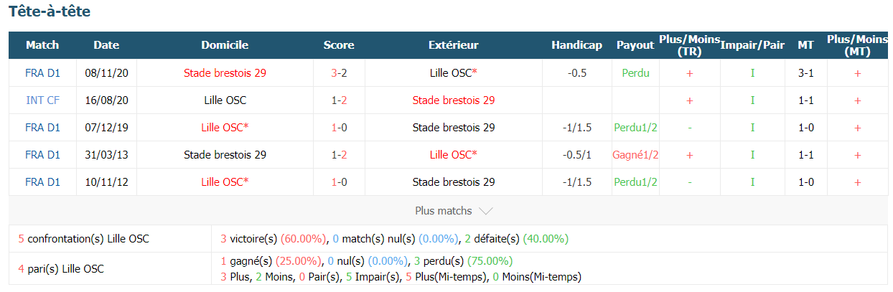This screenshot has height=292, width=893.
Task: Open the 1-0 score of the 10/11/12 match
Action: pos(339,182)
